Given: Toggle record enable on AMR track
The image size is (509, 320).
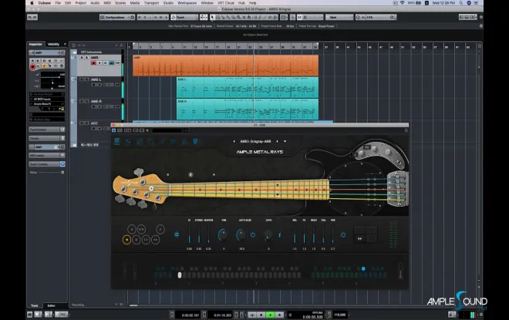Looking at the screenshot, I should 93,63.
